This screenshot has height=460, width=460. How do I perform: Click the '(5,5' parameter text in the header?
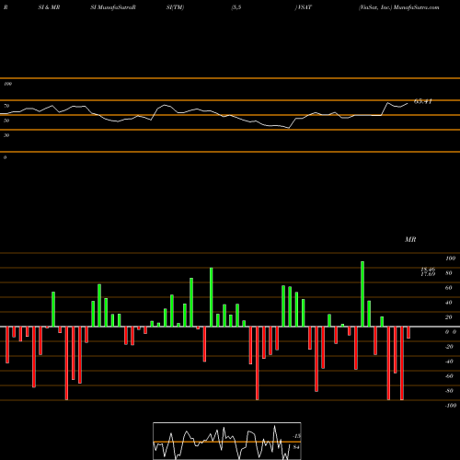[236, 7]
